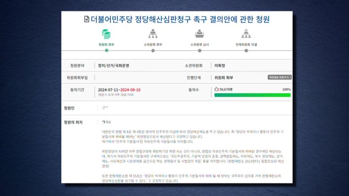Screen dimensions: 349x196
Task: Click the red 2024-08-10 end date
Action: point(130,89)
